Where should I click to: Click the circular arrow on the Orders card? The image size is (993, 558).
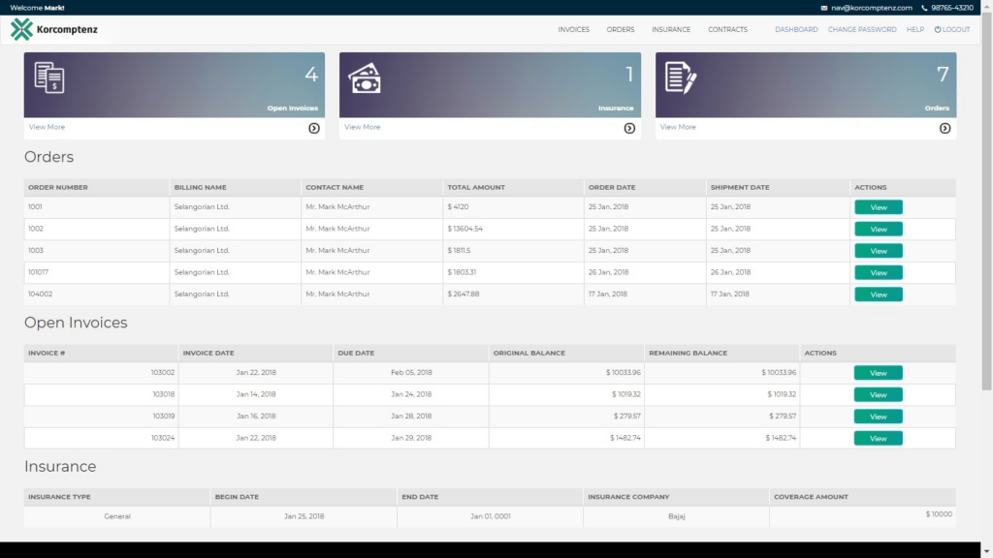click(945, 127)
